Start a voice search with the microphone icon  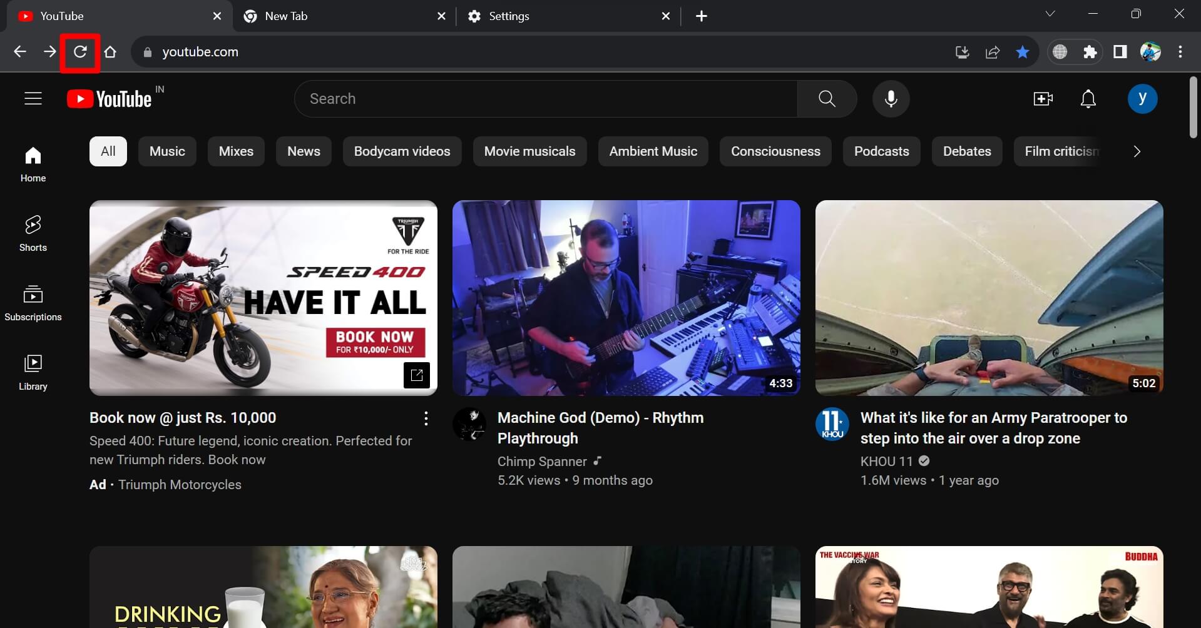click(x=890, y=98)
